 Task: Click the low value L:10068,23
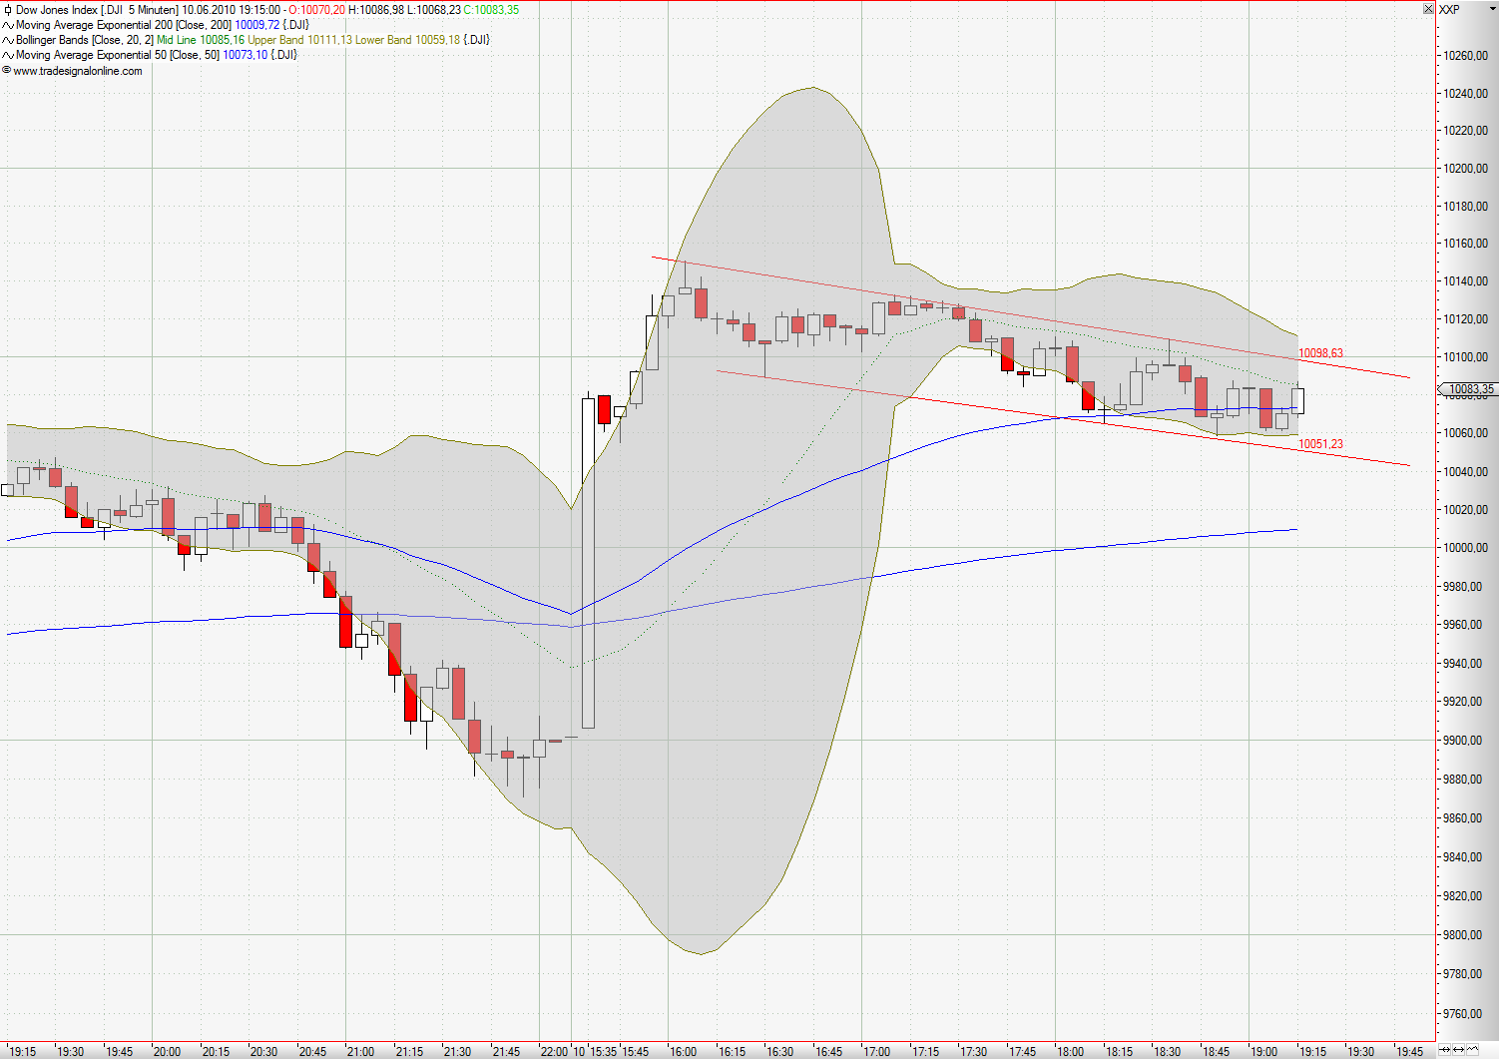pos(434,10)
